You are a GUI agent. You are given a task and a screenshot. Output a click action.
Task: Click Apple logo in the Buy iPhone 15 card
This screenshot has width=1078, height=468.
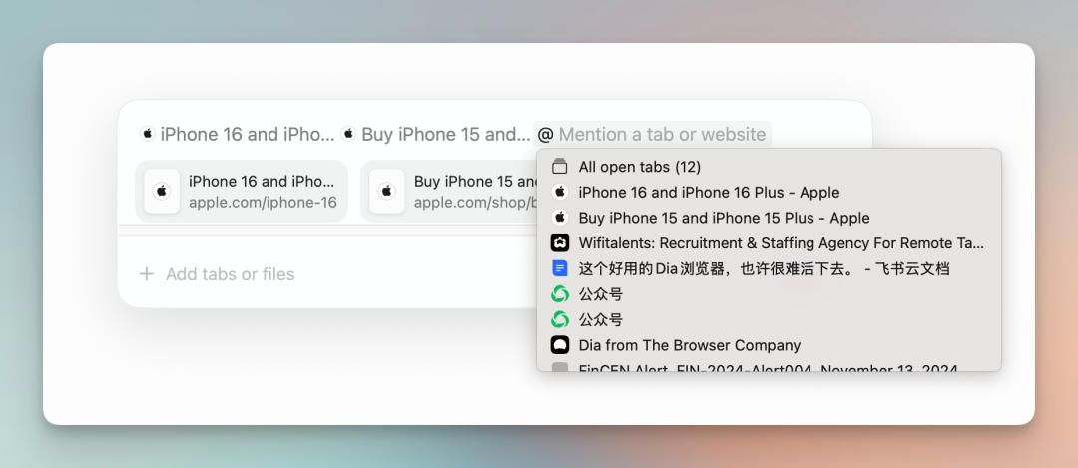pyautogui.click(x=386, y=191)
